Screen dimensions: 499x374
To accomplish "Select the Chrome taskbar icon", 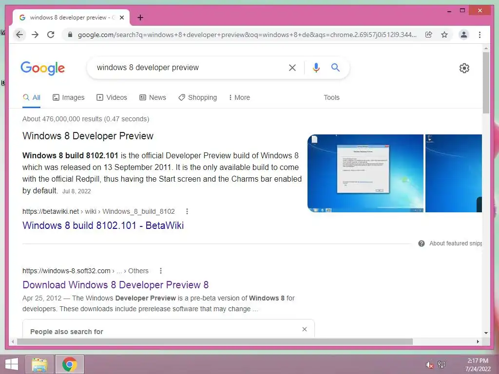I will (x=70, y=364).
